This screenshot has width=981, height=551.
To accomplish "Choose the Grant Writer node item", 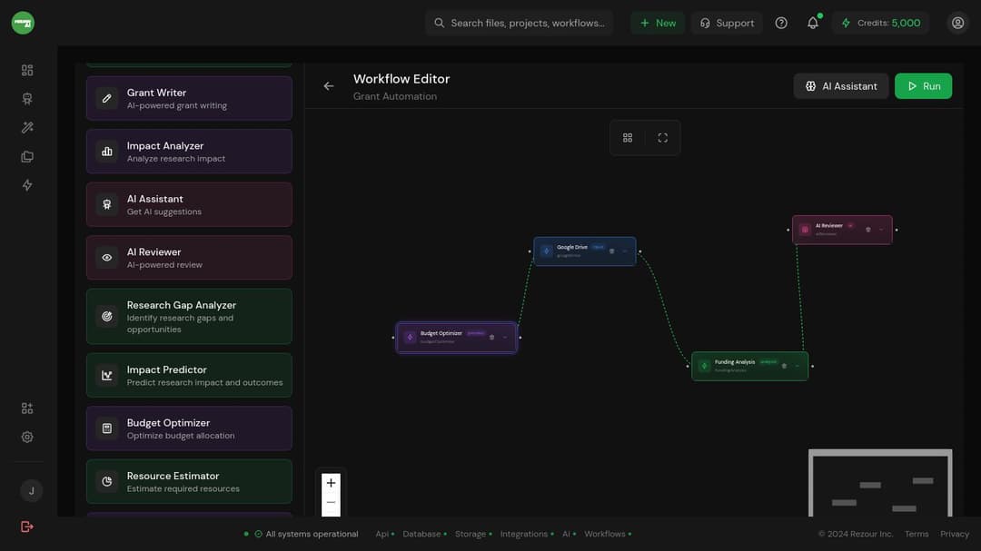I will pyautogui.click(x=189, y=98).
